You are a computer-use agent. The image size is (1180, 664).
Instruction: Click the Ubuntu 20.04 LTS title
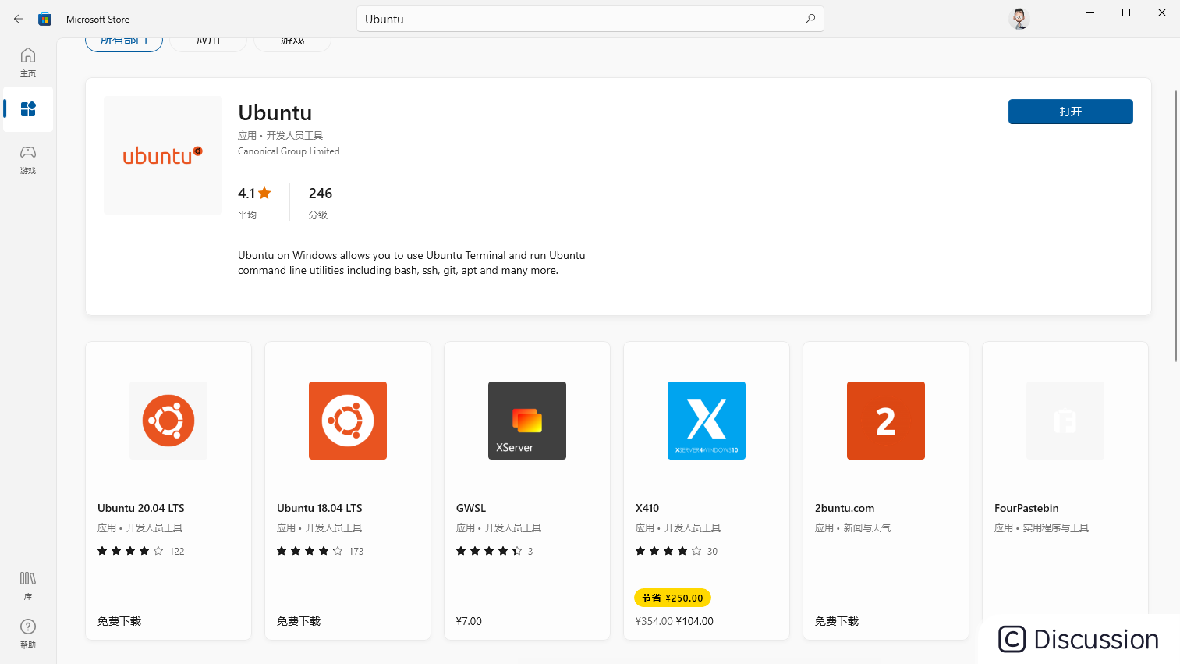point(141,508)
